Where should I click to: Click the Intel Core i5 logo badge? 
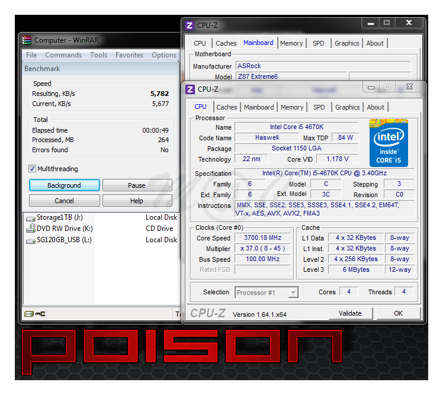pyautogui.click(x=389, y=143)
